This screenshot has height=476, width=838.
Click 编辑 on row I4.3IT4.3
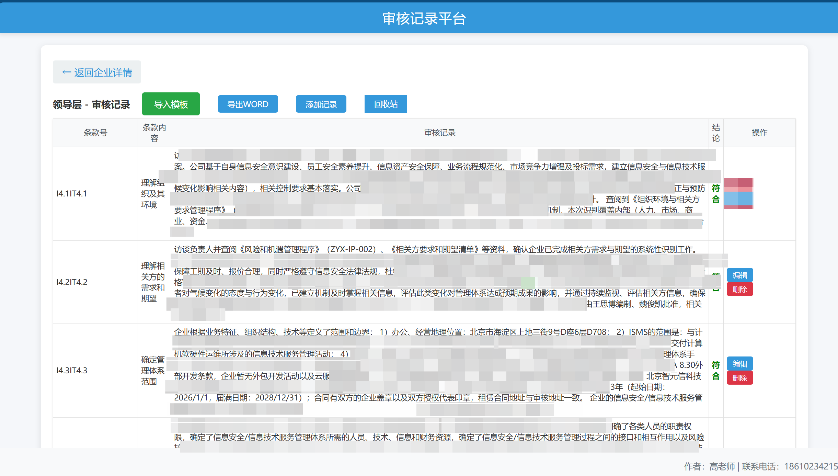pyautogui.click(x=740, y=364)
